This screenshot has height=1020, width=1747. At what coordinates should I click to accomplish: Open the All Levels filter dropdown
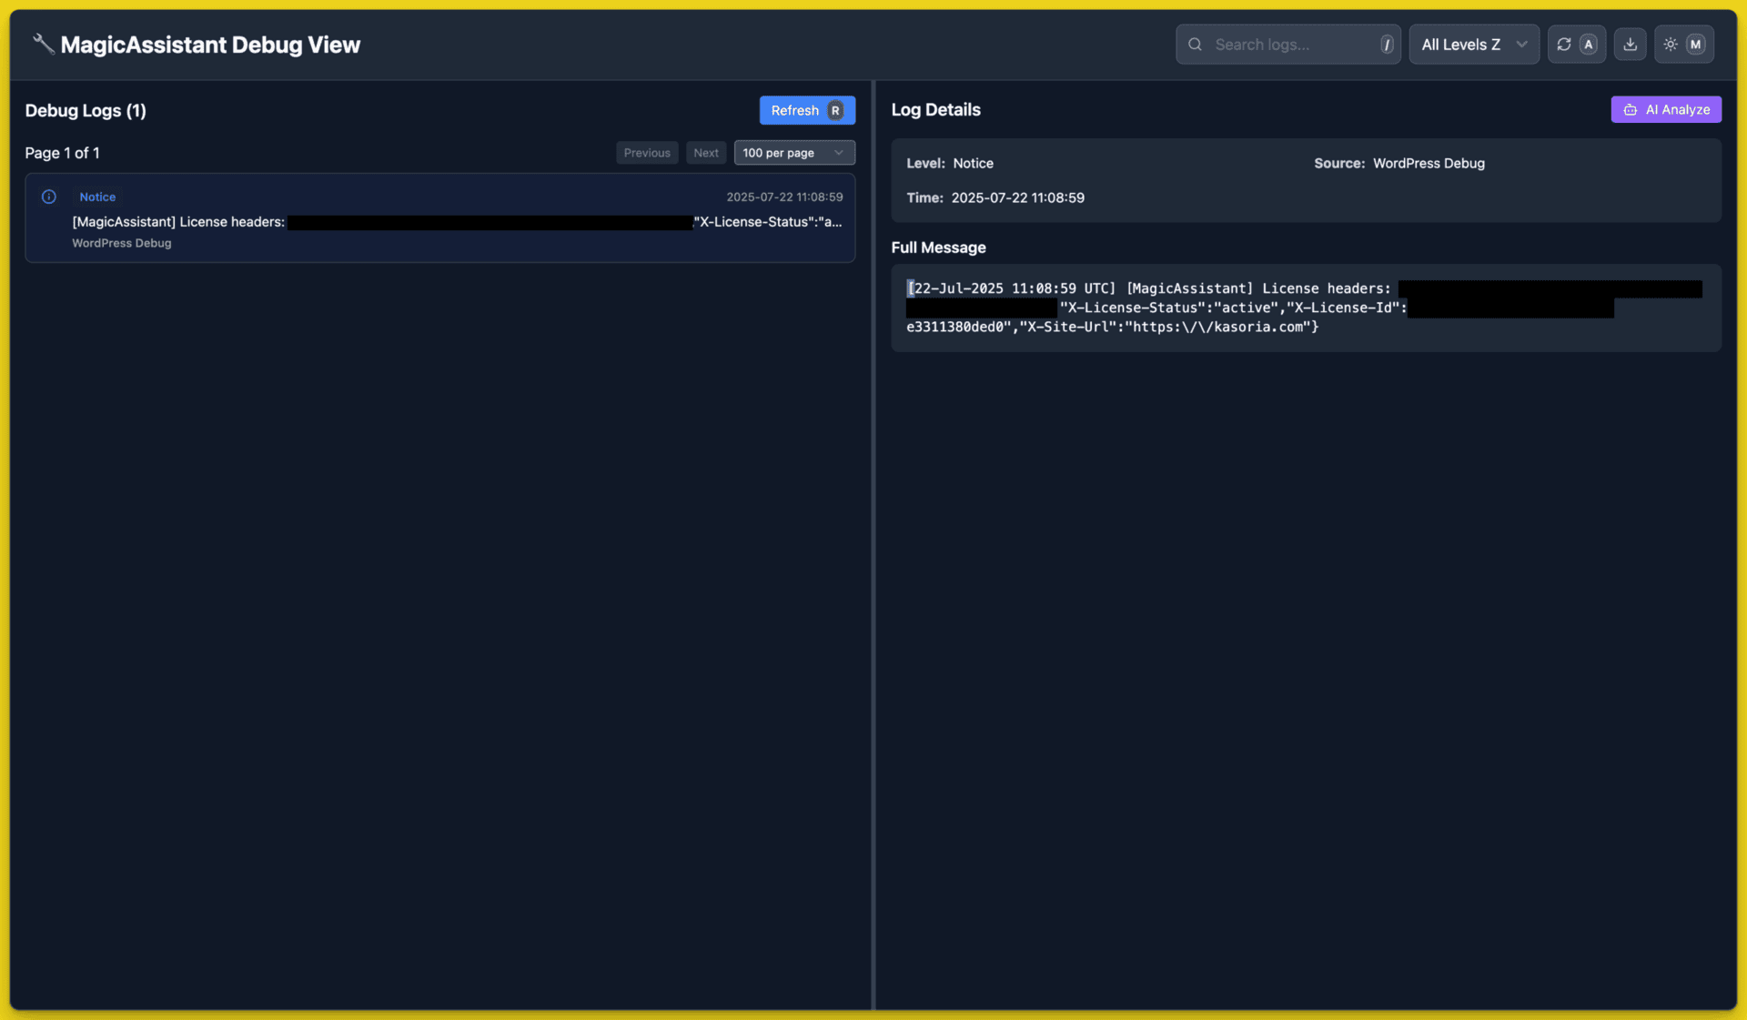pos(1473,45)
